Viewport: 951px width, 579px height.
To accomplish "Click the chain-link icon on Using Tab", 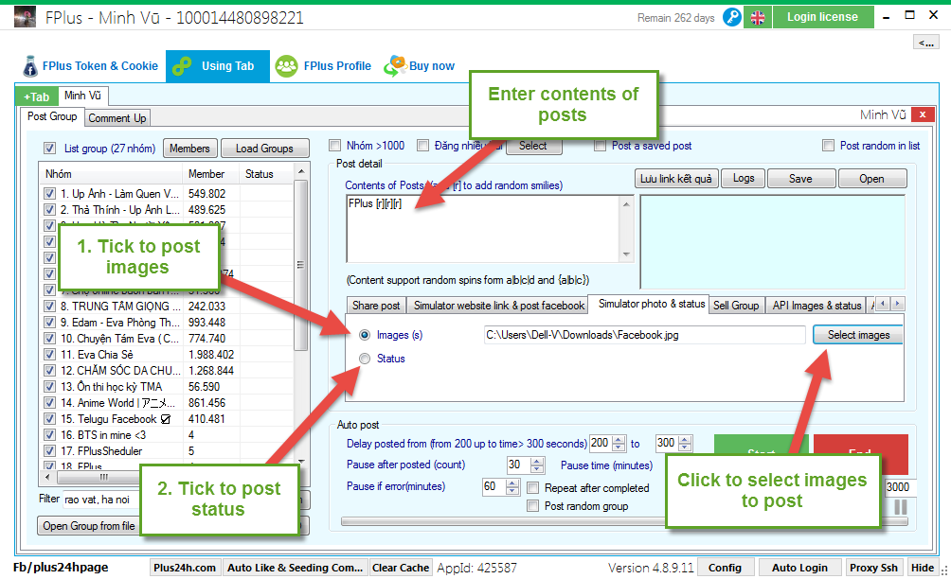I will coord(182,66).
